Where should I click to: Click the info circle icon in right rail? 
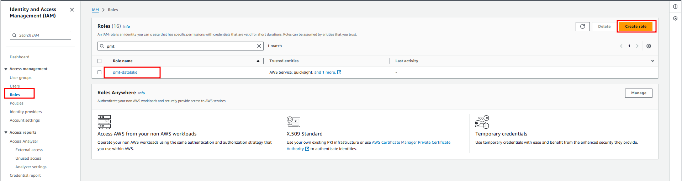coord(675,7)
